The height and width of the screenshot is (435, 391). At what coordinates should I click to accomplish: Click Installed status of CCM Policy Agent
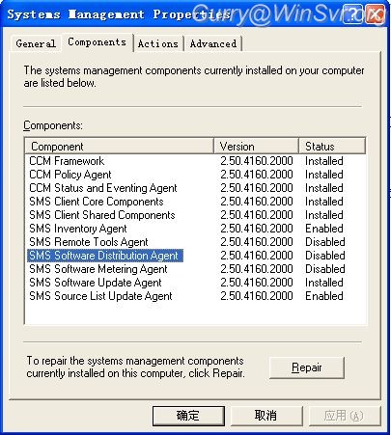[x=324, y=175]
